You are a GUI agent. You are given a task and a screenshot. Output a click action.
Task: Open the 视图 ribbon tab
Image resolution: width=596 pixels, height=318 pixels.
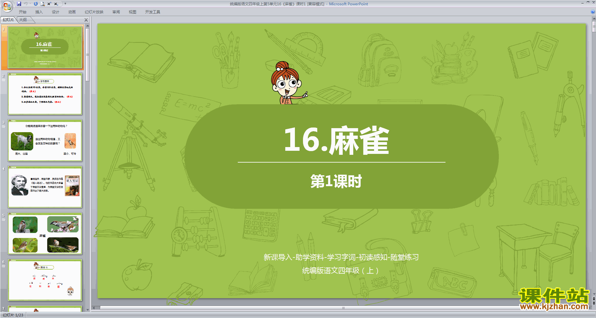click(133, 12)
